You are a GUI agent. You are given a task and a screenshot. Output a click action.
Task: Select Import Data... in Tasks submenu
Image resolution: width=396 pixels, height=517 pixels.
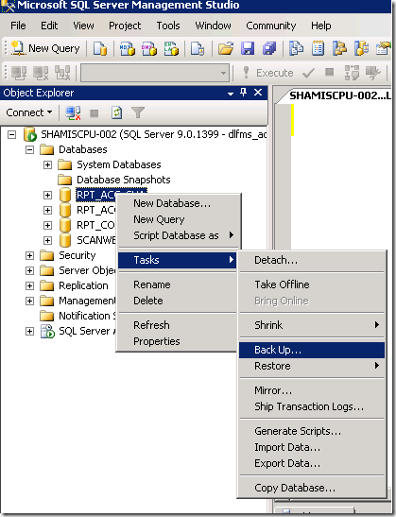point(312,447)
